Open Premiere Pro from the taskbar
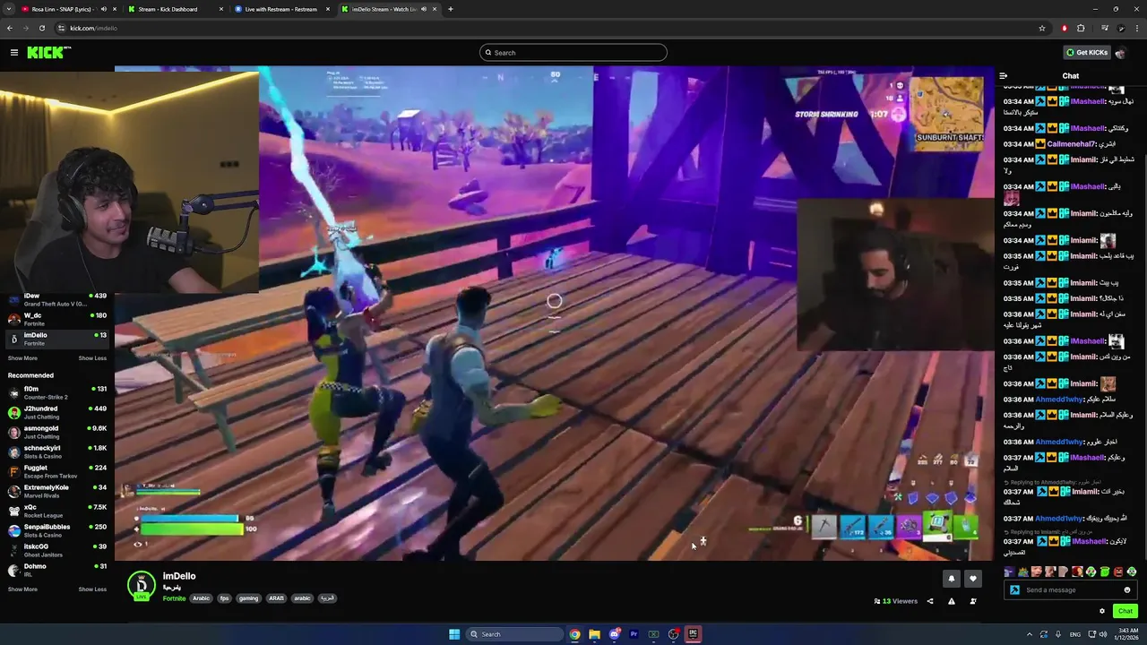This screenshot has height=645, width=1147. point(634,634)
